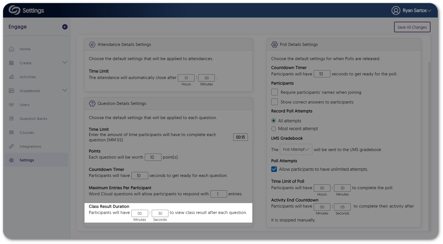Open the First Attempt dropdown
Viewport: 443px width, 244px height.
[296, 149]
